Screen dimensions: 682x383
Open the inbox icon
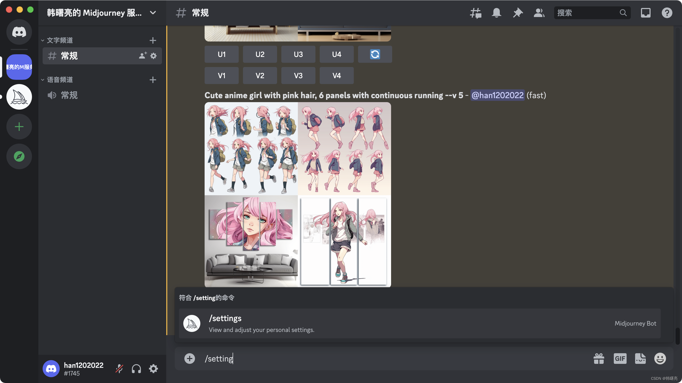(646, 13)
